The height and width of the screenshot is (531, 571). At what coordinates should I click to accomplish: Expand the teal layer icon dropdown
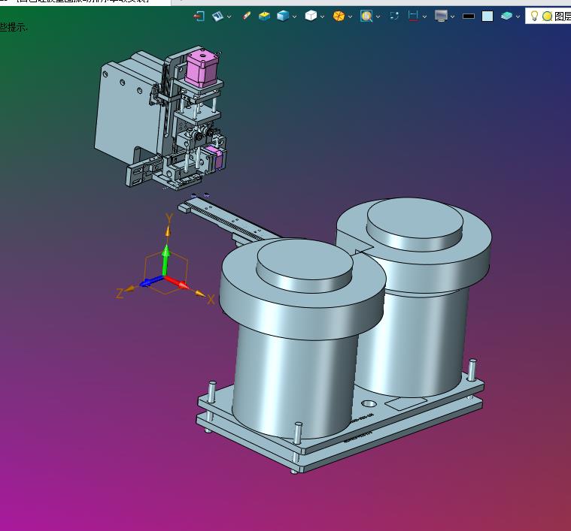pyautogui.click(x=518, y=17)
